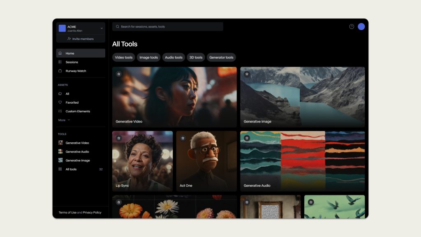Filter by 3D tools
The width and height of the screenshot is (421, 237).
[196, 57]
